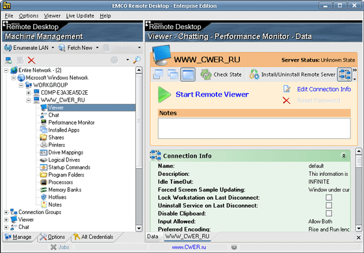Click the Check State refresh icon

click(x=206, y=75)
